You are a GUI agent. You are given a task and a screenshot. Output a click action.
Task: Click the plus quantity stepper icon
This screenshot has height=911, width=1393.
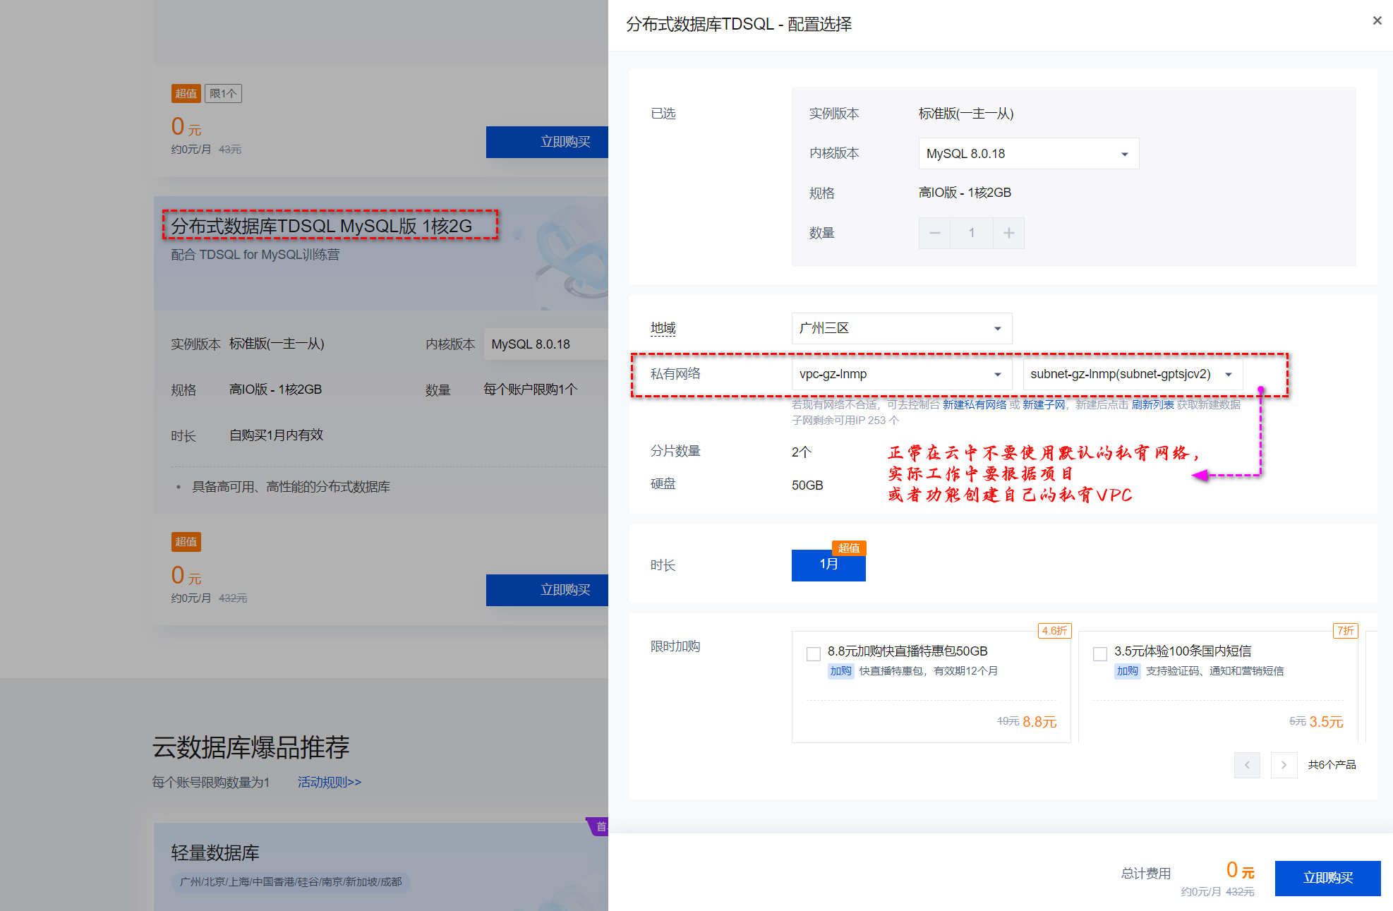pos(1008,233)
